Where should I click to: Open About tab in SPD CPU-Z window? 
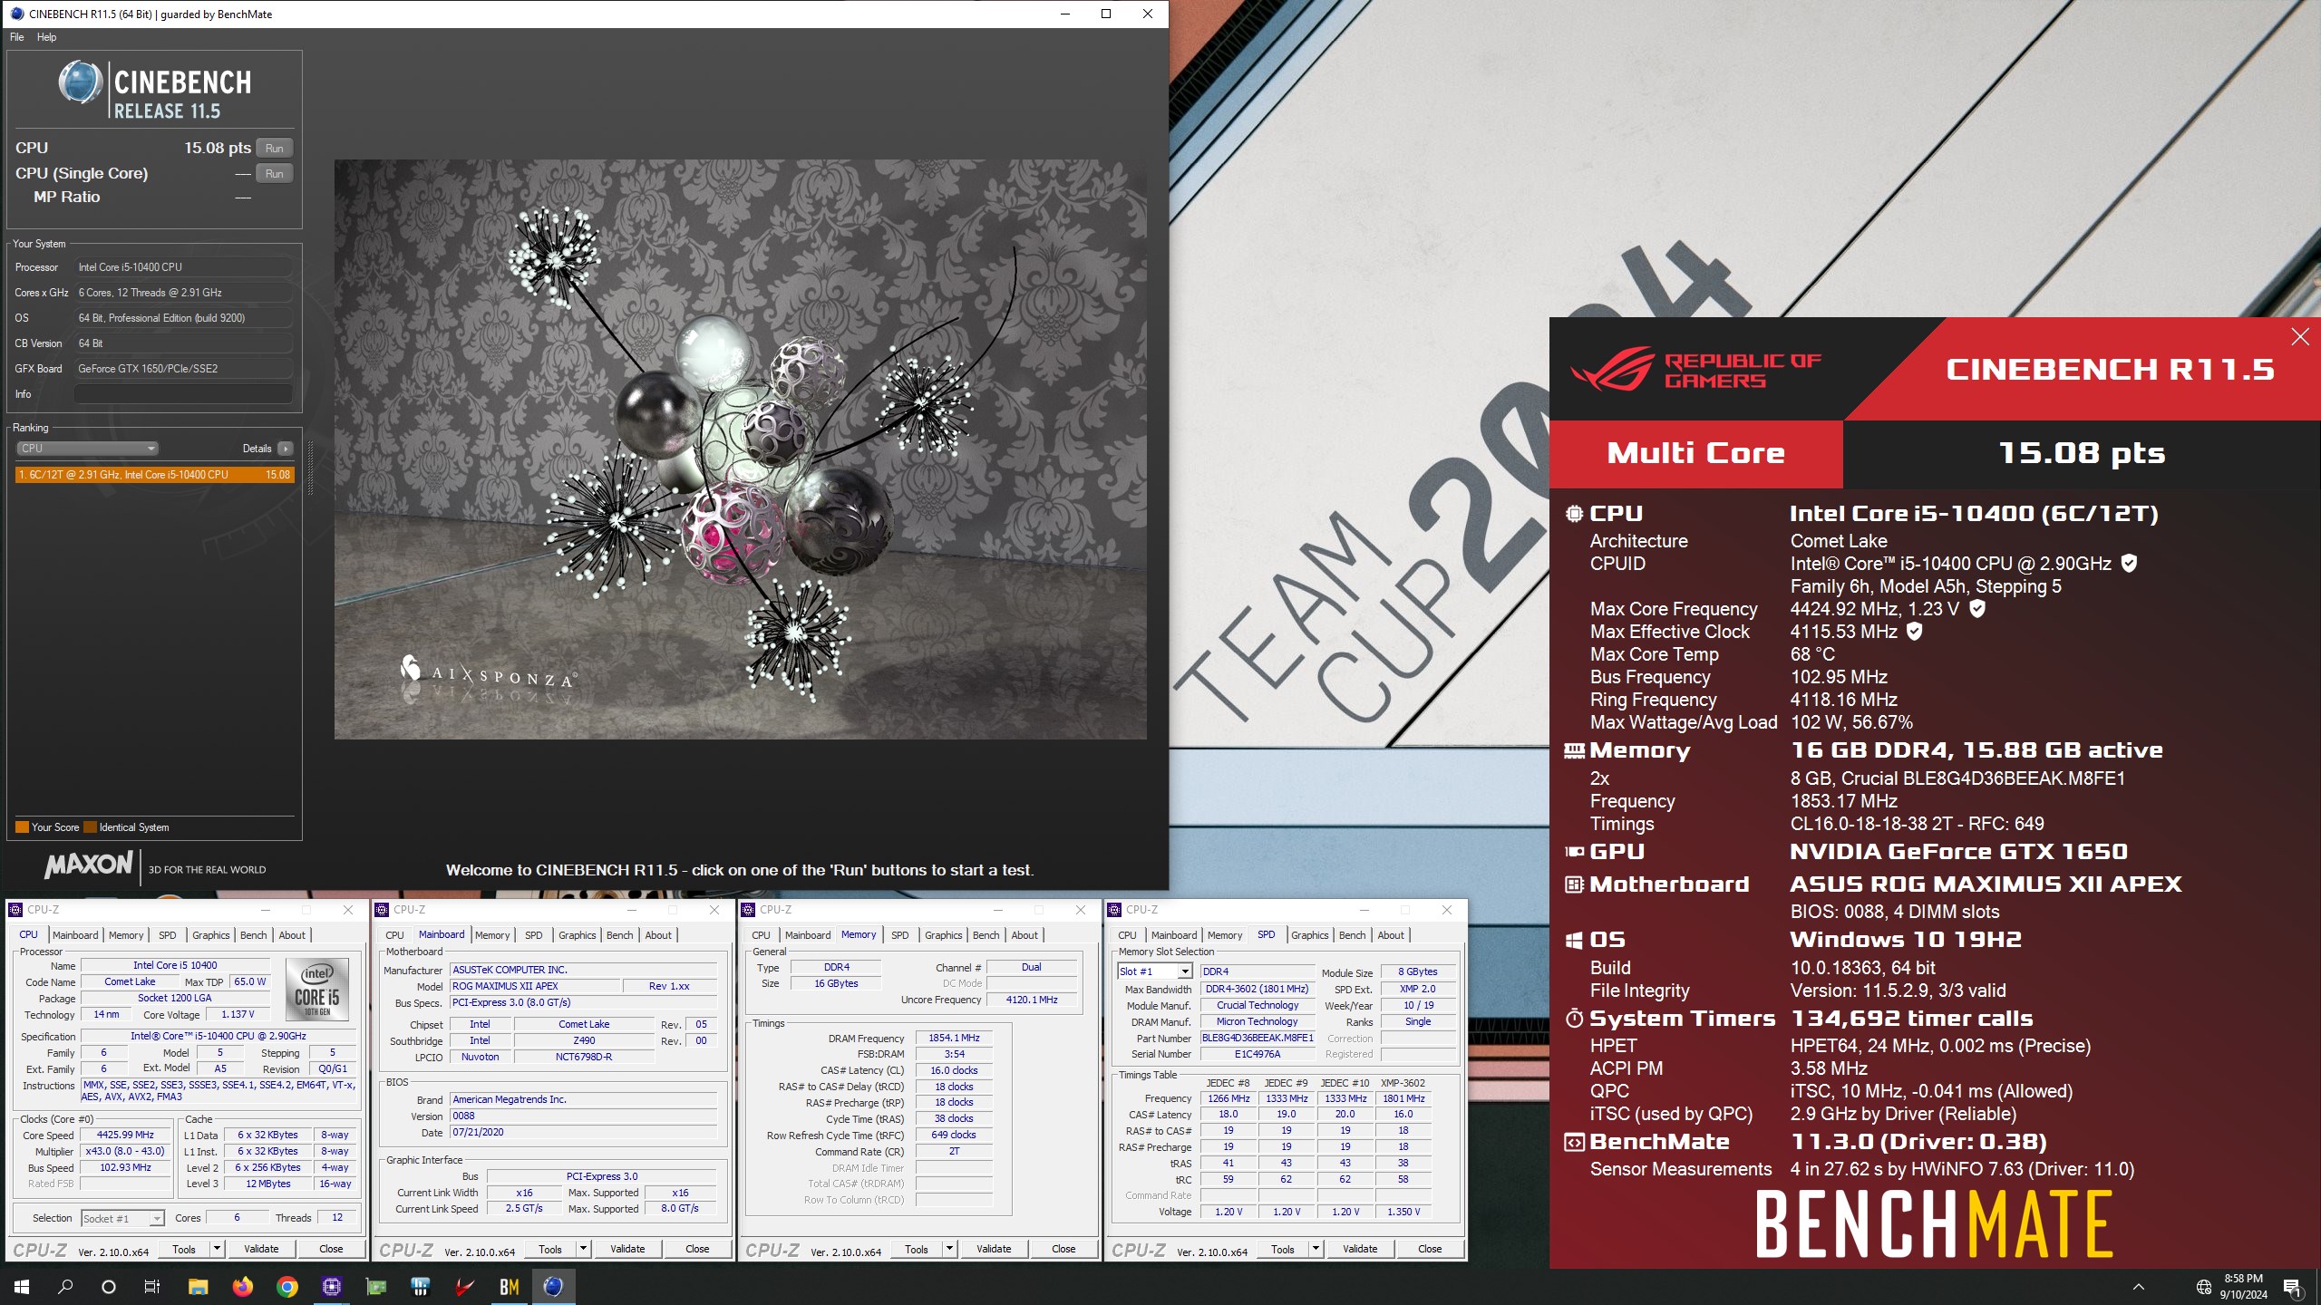pos(1391,935)
